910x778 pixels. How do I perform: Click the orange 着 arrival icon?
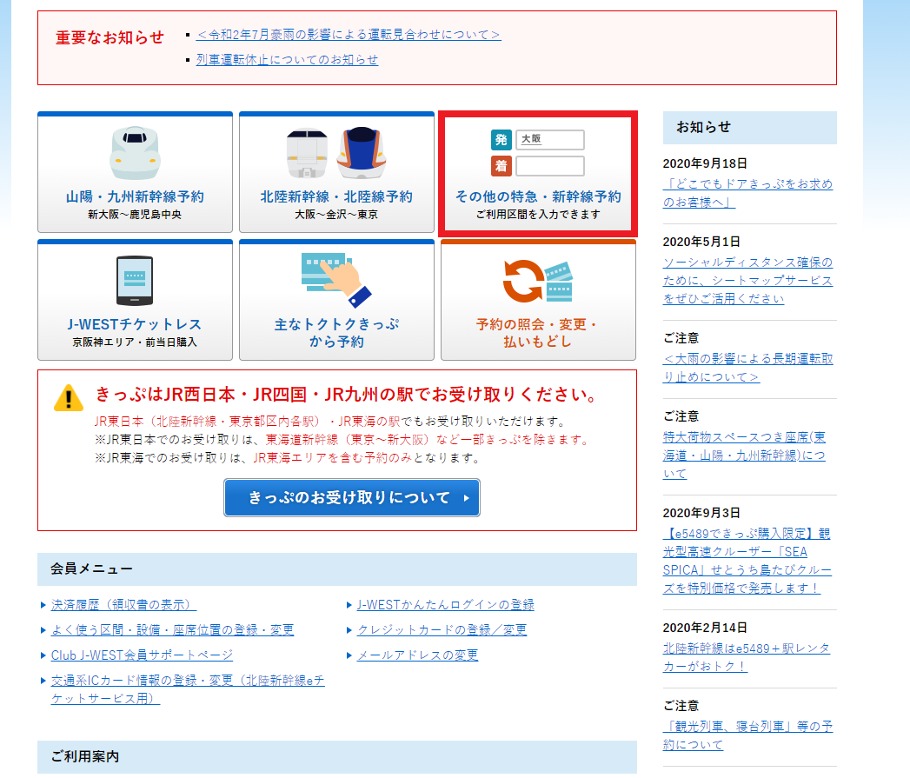coord(501,166)
